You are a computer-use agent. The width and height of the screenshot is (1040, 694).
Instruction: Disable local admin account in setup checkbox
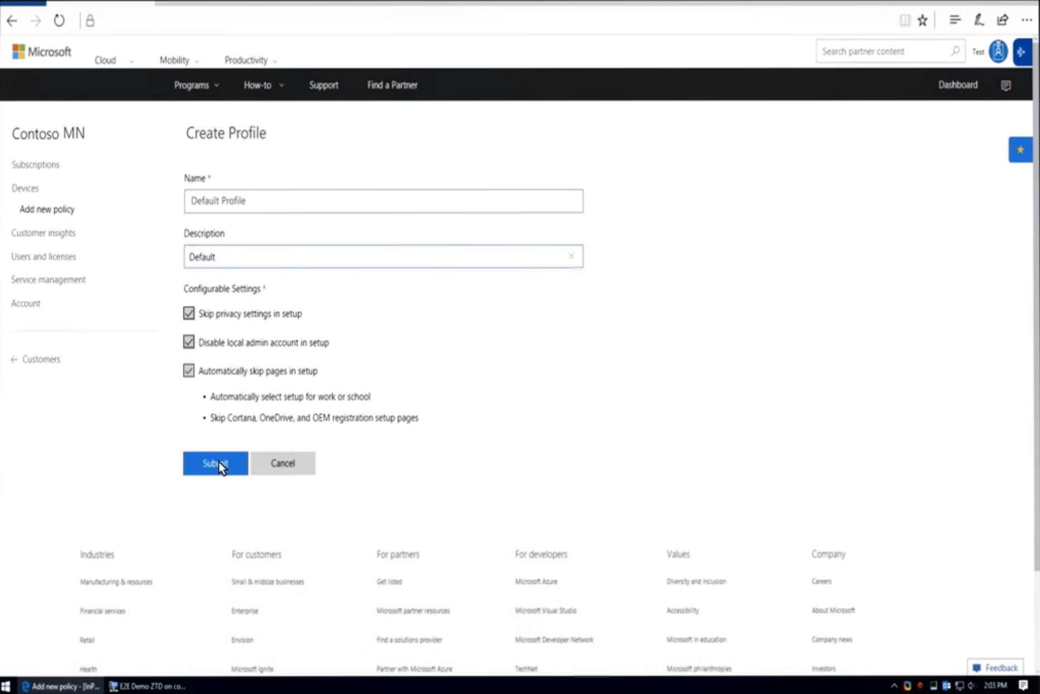click(x=188, y=342)
